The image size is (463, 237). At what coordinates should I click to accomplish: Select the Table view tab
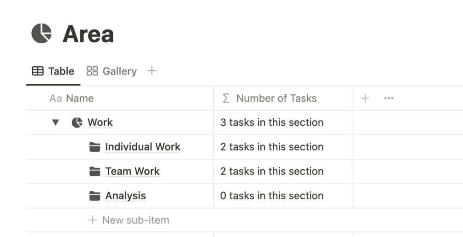pyautogui.click(x=53, y=71)
